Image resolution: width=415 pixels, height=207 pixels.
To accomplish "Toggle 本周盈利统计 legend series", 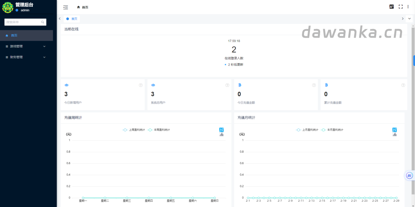I will [158, 130].
